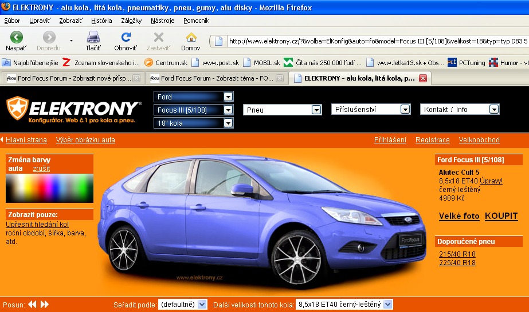Select the 215/40 R18 recommended tire link
This screenshot has width=529, height=312.
(457, 254)
